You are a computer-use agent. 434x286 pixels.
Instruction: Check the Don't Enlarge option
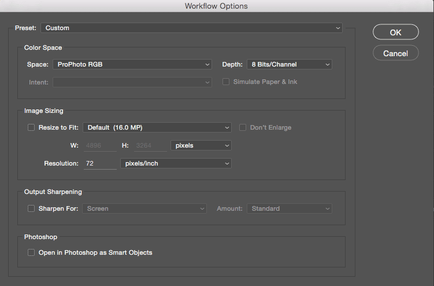point(243,127)
